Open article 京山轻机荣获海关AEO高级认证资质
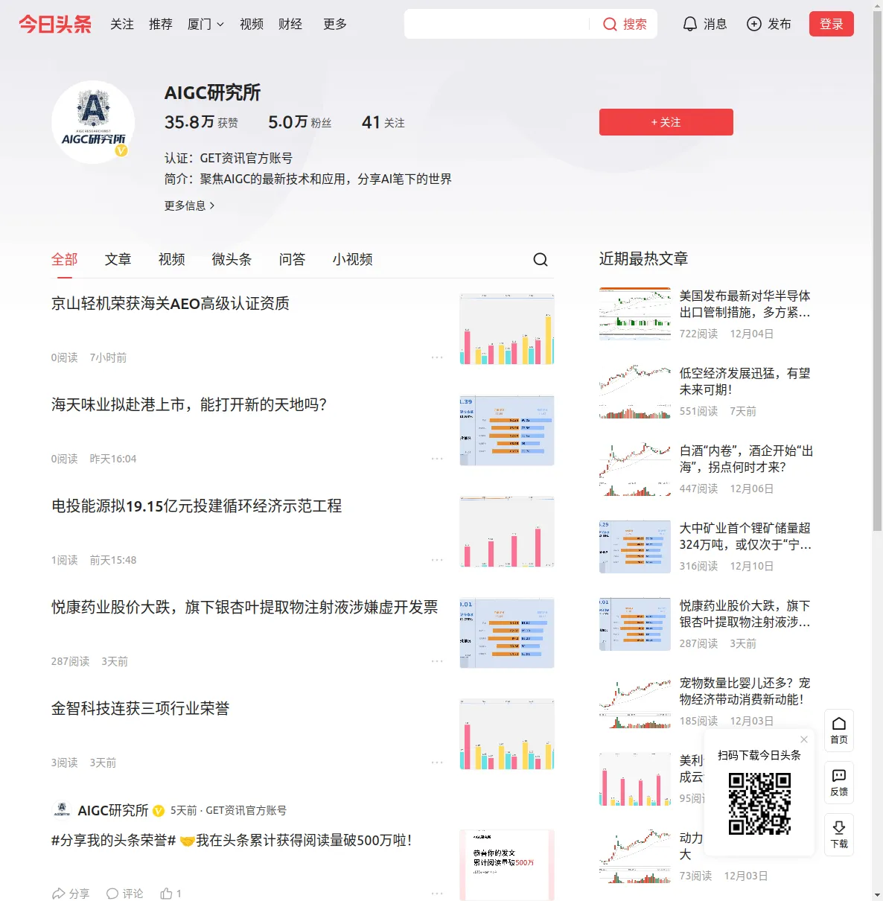 pyautogui.click(x=170, y=304)
